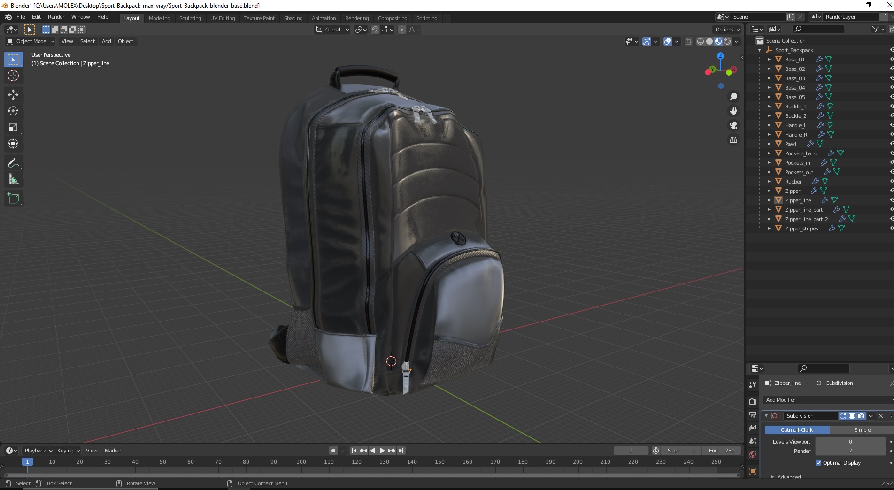Open the Render menu
The image size is (894, 490).
pyautogui.click(x=56, y=17)
